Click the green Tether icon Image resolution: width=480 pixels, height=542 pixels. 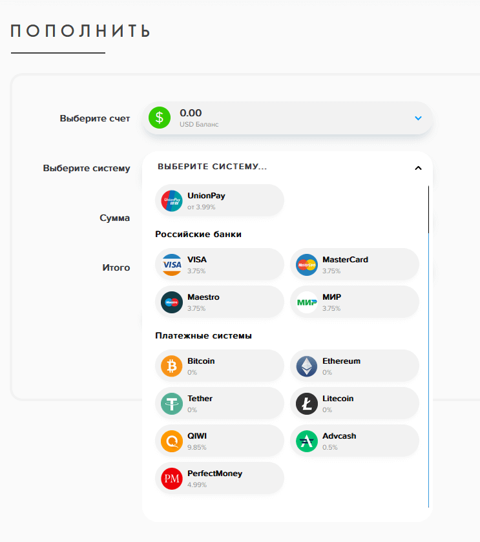pyautogui.click(x=172, y=404)
